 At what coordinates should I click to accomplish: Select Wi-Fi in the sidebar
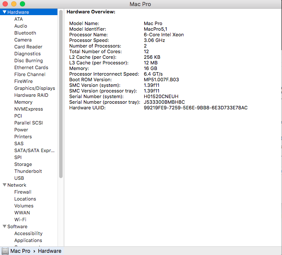point(20,220)
